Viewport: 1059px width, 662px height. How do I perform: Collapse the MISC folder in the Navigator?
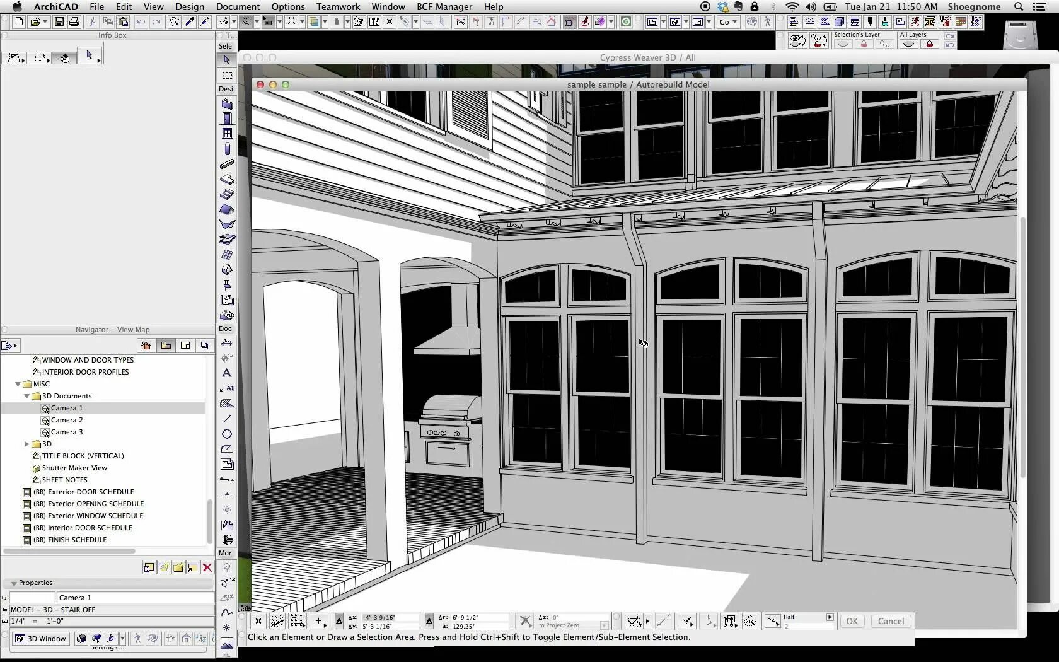pyautogui.click(x=18, y=383)
